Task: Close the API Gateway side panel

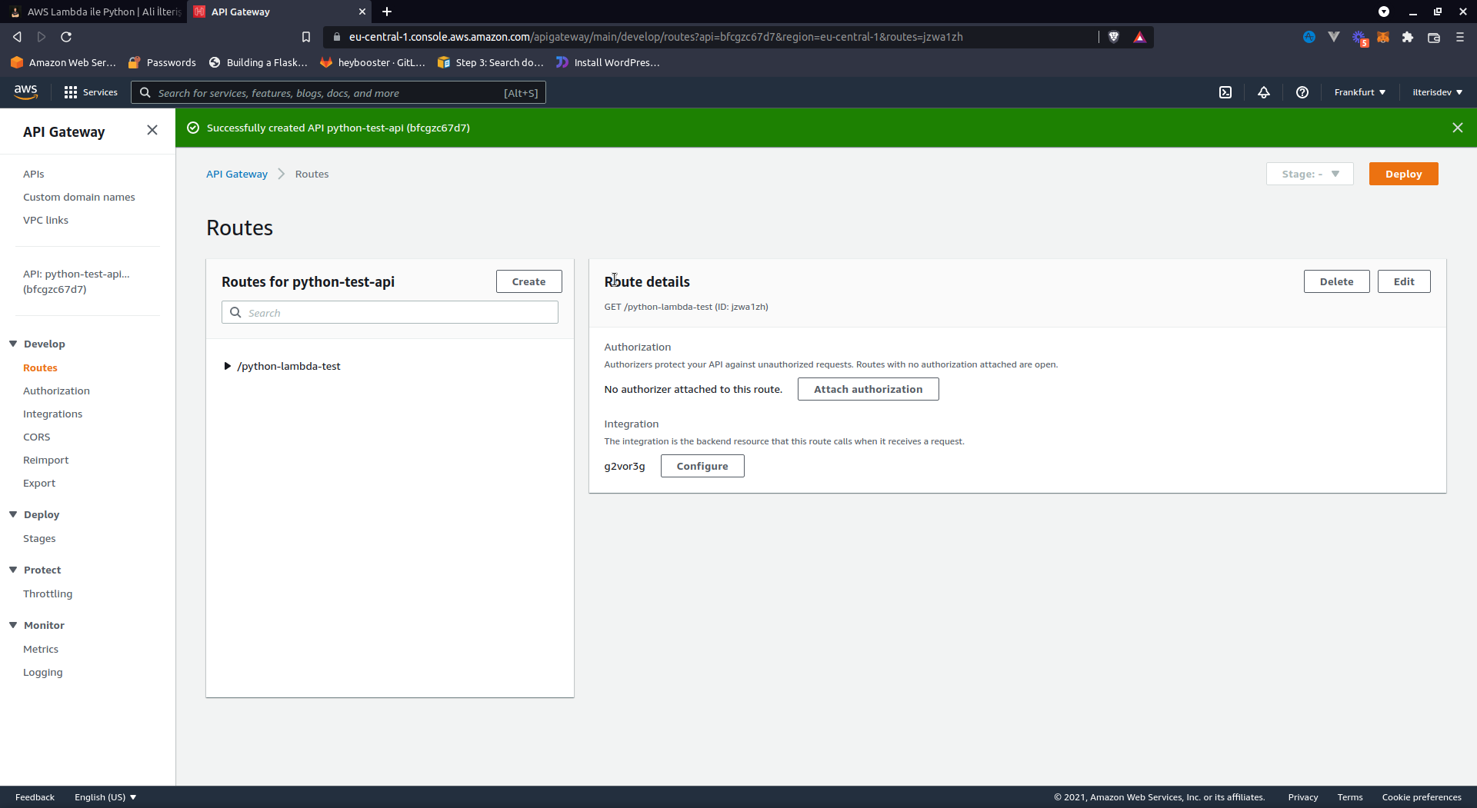Action: [152, 131]
